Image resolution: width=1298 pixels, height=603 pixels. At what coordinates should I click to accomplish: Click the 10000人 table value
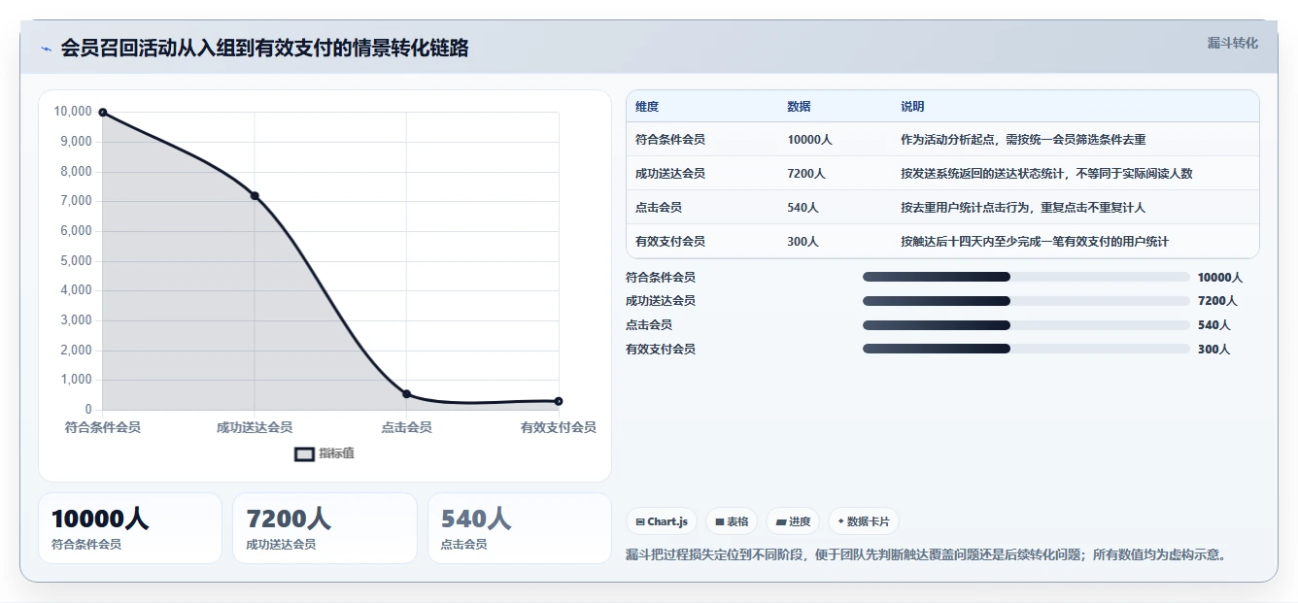pyautogui.click(x=809, y=140)
